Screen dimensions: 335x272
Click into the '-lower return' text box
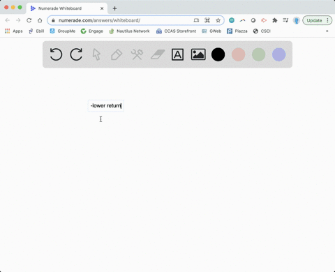pyautogui.click(x=106, y=106)
